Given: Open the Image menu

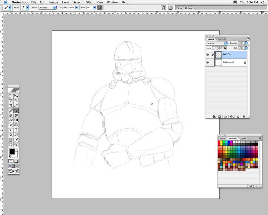Looking at the screenshot, I should 54,2.
